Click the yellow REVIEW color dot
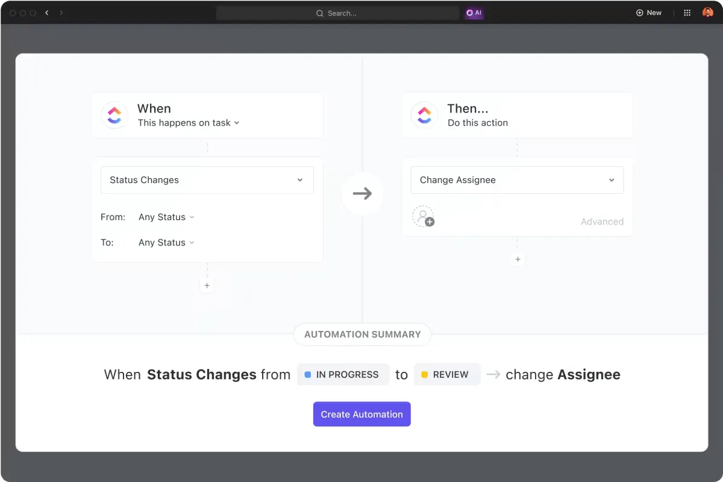Screen dimensions: 723x482 (x=424, y=374)
